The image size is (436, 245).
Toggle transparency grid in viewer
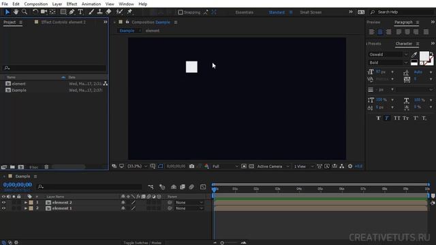pyautogui.click(x=251, y=166)
